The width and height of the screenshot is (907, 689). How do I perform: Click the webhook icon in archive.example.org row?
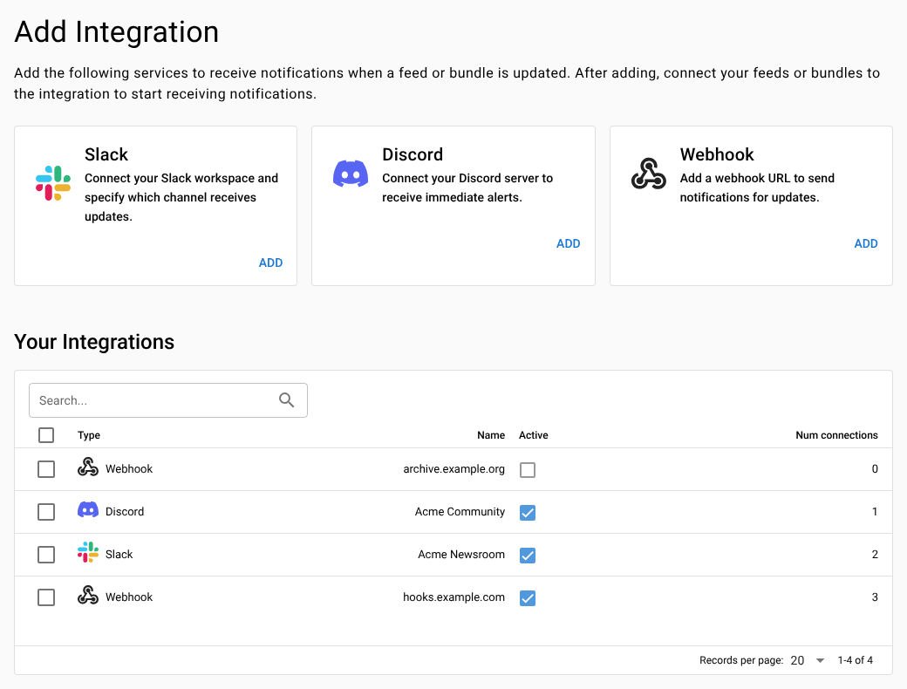click(88, 467)
